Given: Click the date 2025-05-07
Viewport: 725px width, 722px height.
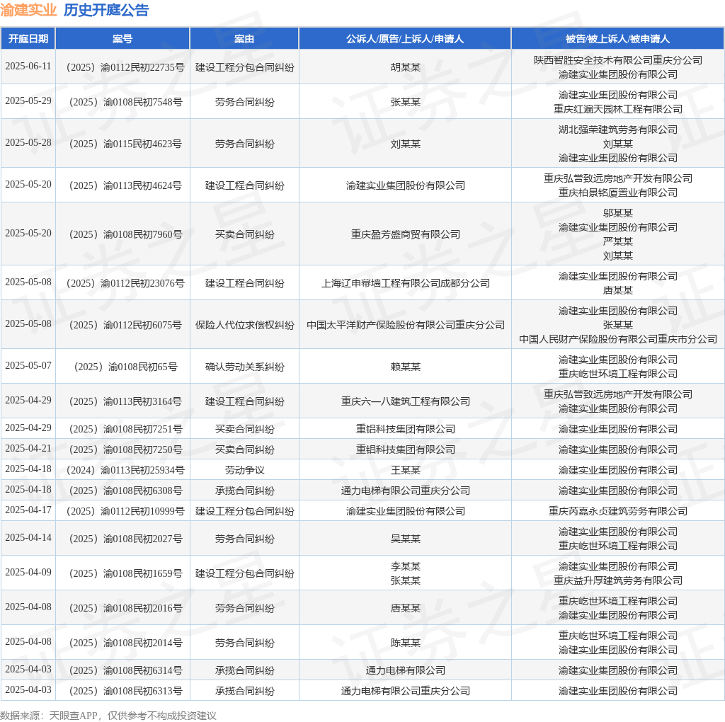Looking at the screenshot, I should [x=28, y=366].
